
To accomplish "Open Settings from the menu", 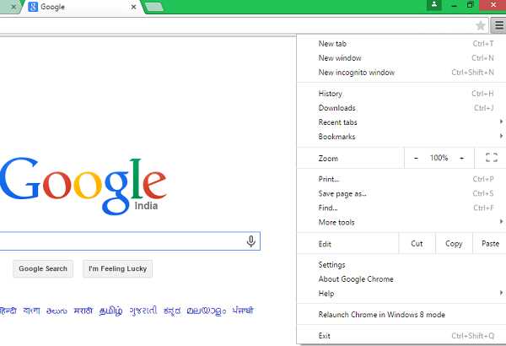I will 332,265.
